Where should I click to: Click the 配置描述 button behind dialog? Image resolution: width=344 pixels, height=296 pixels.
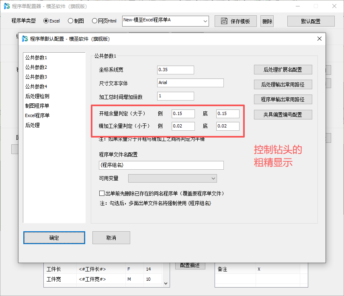click(190, 265)
